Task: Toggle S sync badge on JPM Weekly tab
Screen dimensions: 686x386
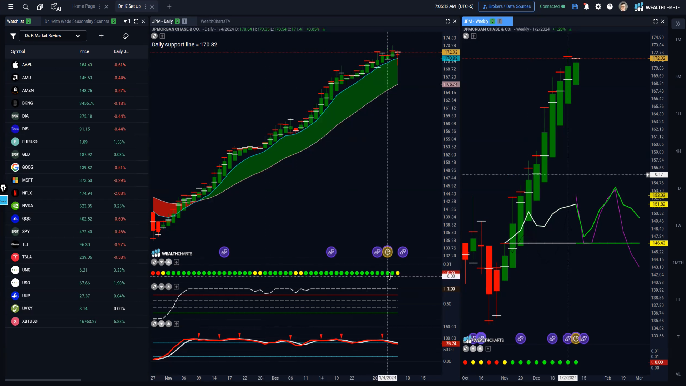Action: (493, 21)
